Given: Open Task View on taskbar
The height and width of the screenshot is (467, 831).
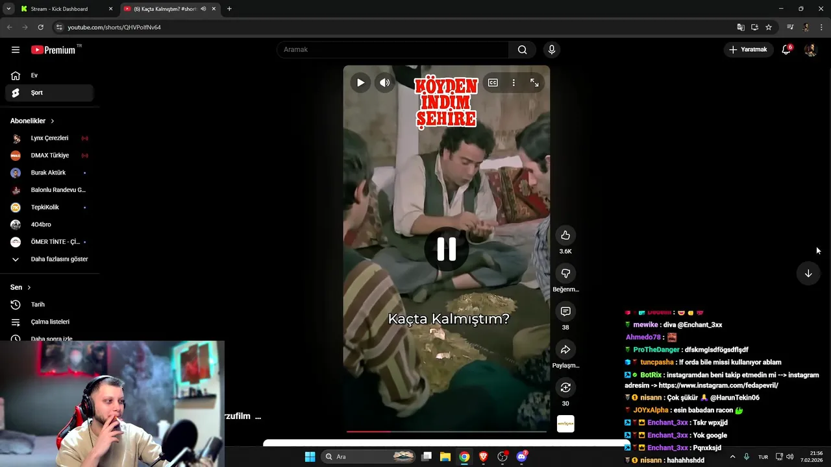Looking at the screenshot, I should 427,457.
